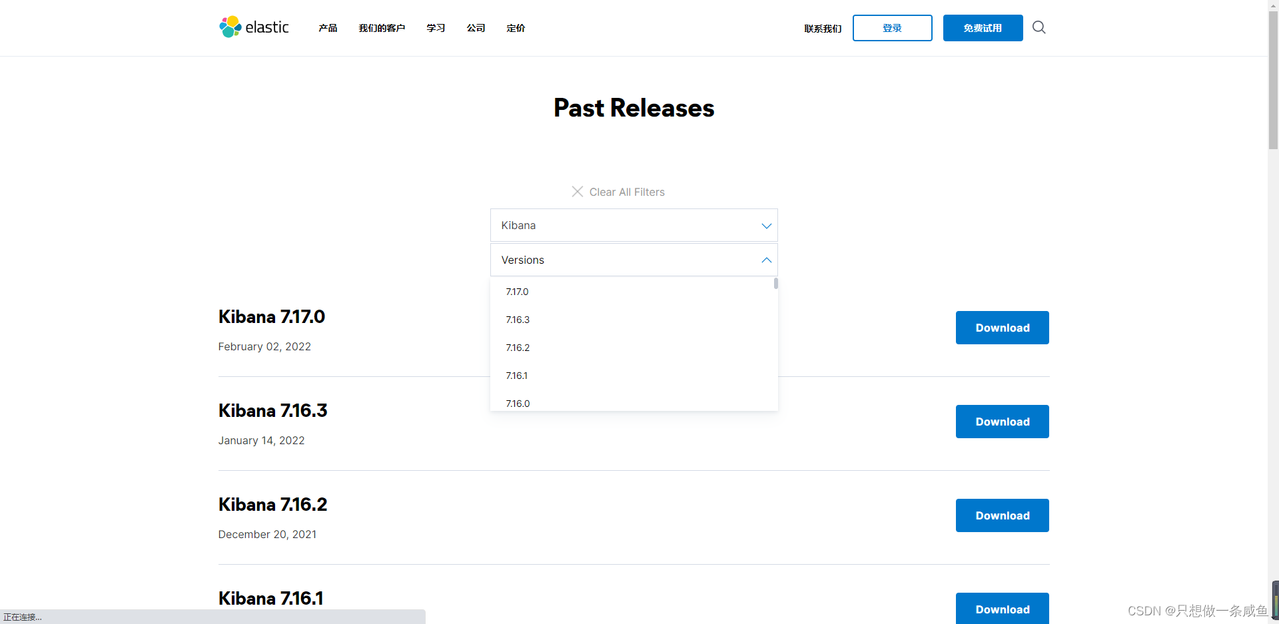Choose version 7.16.3 from the list
This screenshot has width=1279, height=624.
click(x=518, y=320)
